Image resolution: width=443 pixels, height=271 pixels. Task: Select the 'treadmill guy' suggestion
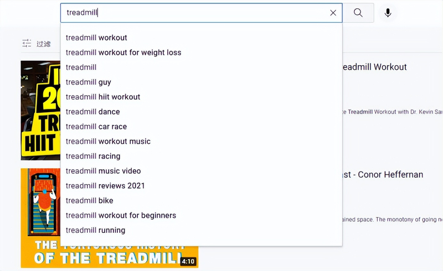pyautogui.click(x=89, y=82)
